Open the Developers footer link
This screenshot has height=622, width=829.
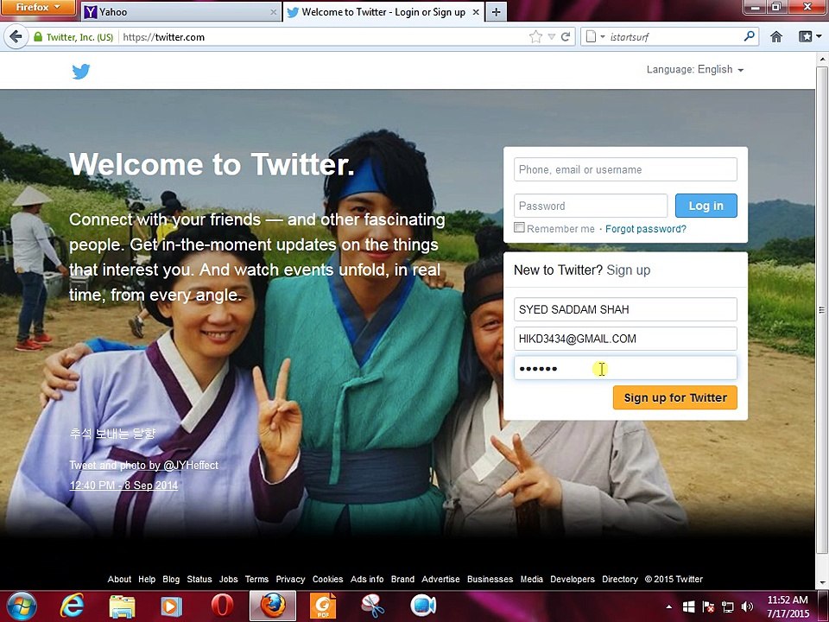click(573, 579)
